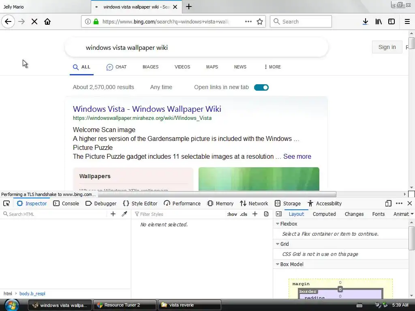Bookmark this page with the star icon
415x311 pixels.
[260, 21]
